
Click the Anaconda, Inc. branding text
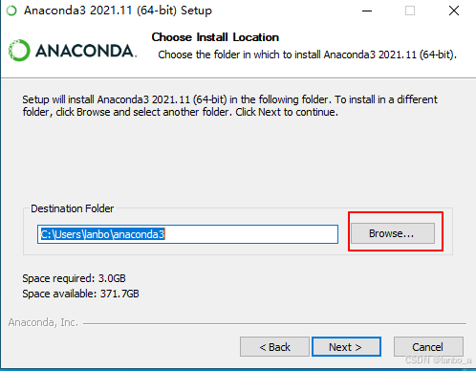pyautogui.click(x=43, y=322)
